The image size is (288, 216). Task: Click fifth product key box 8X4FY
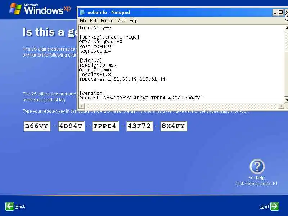[174, 126]
